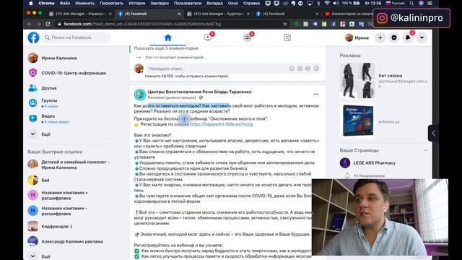The image size is (462, 260).
Task: Click the plus Create button
Action: pyautogui.click(x=380, y=38)
